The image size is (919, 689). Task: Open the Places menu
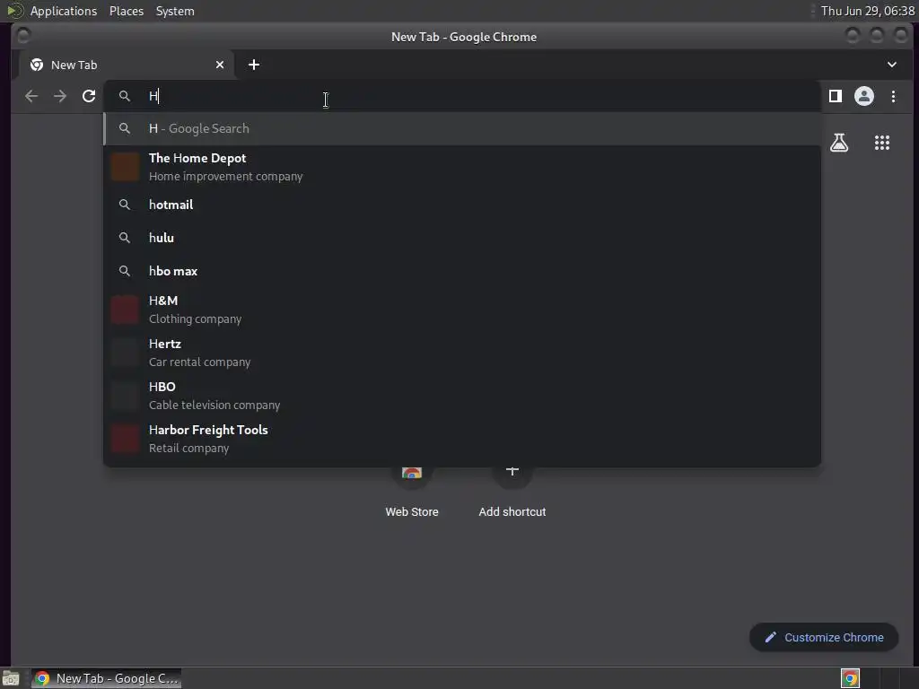(x=127, y=11)
